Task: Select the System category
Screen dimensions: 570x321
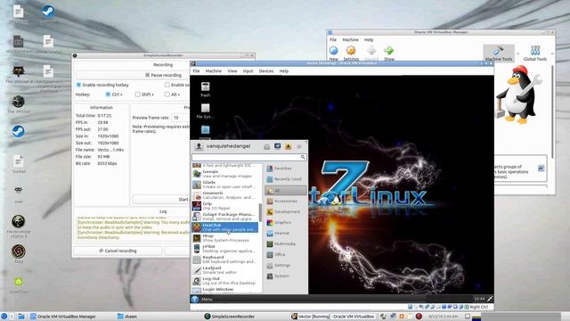Action: pyautogui.click(x=286, y=276)
